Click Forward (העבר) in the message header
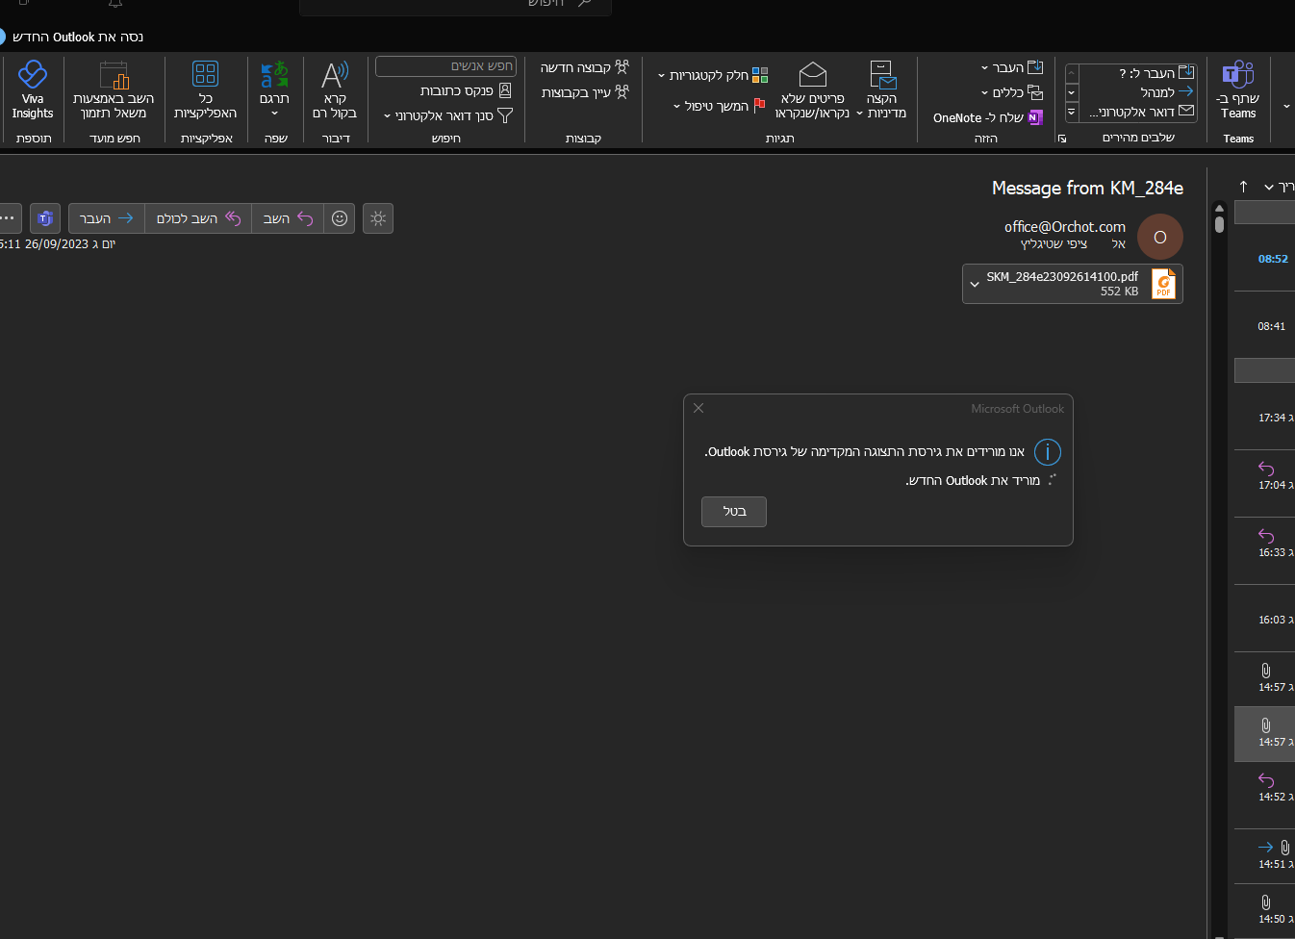 tap(107, 218)
